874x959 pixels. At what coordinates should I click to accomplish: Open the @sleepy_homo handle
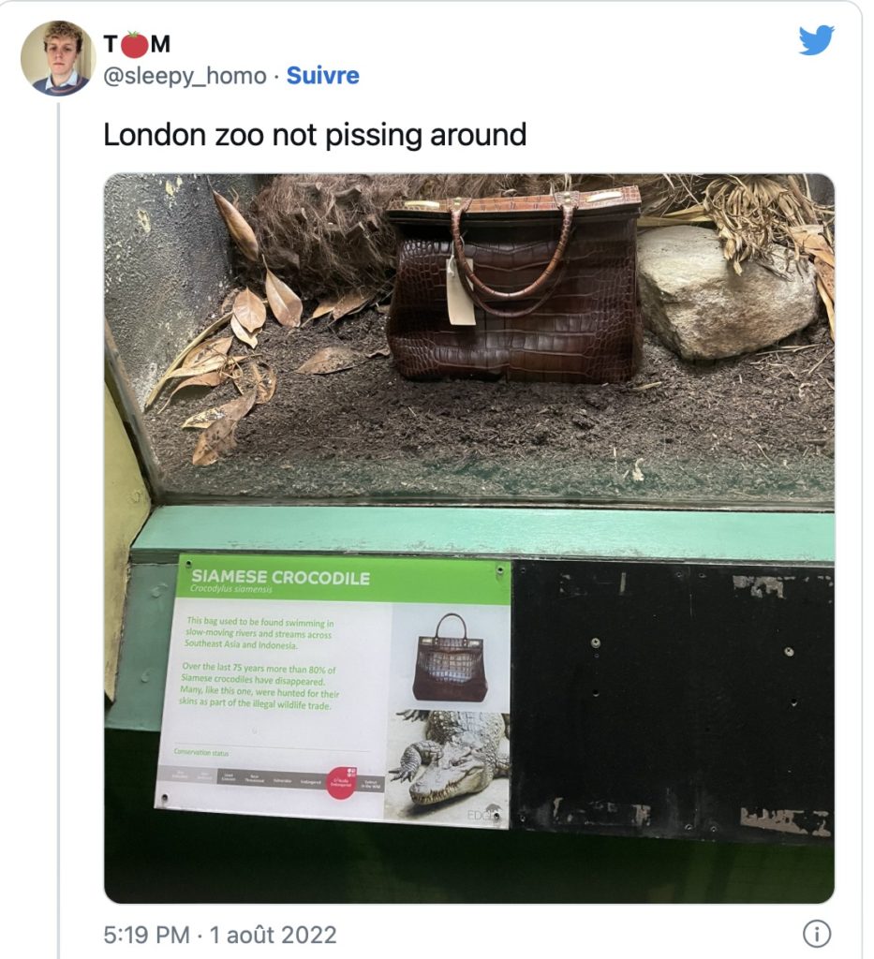(185, 77)
